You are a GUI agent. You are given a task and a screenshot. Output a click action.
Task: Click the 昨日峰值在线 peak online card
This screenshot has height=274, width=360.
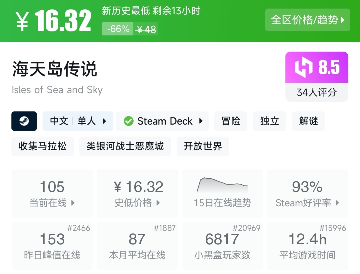[52, 246]
